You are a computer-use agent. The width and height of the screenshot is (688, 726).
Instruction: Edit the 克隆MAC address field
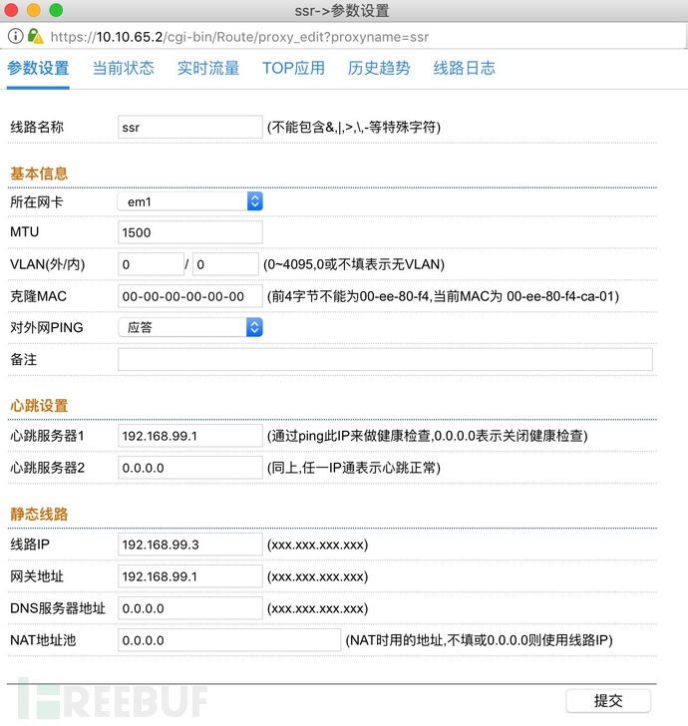(190, 296)
